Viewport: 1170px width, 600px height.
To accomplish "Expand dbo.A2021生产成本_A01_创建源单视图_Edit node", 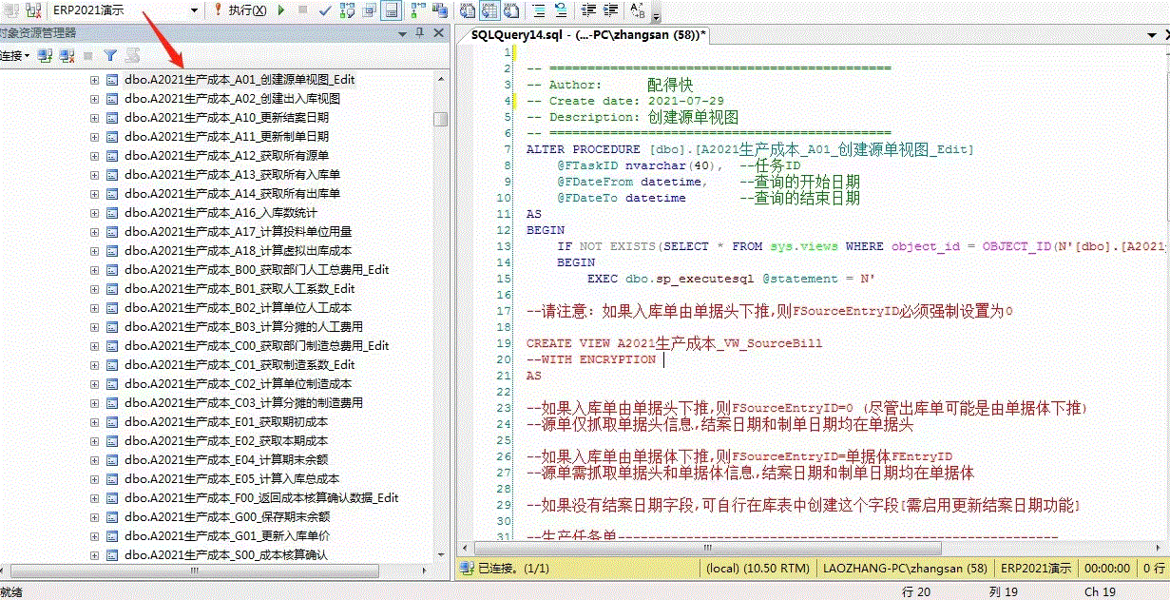I will pyautogui.click(x=94, y=79).
